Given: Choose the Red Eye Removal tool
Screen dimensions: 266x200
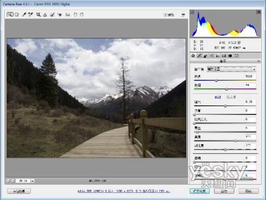Looking at the screenshot, I should tap(60, 14).
